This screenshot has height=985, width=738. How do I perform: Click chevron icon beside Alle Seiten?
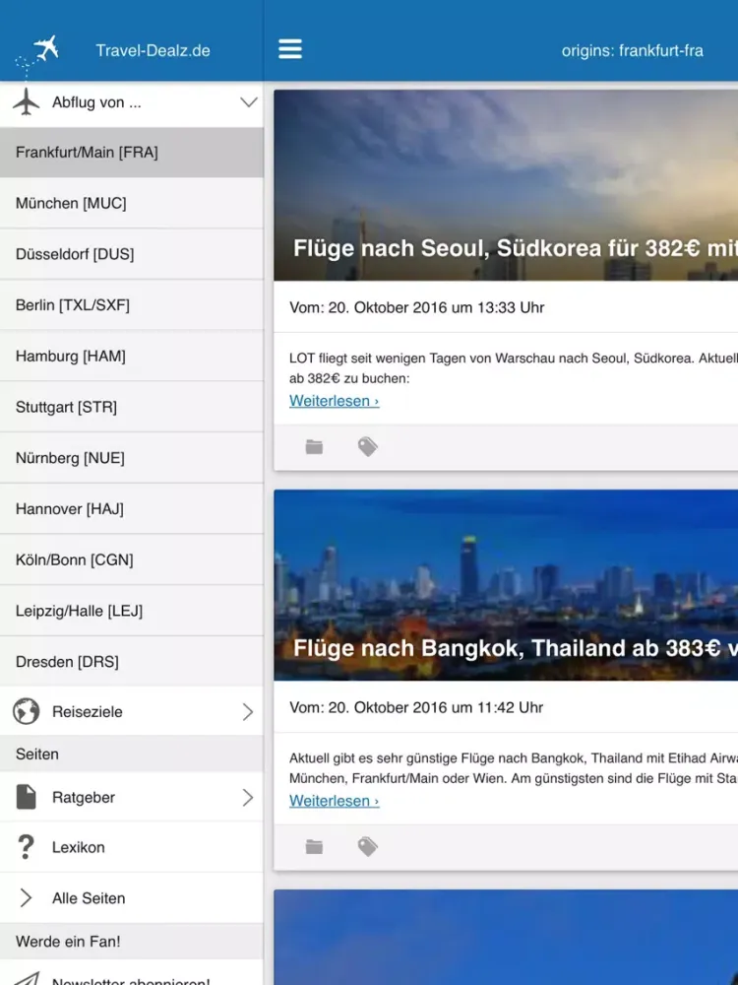pyautogui.click(x=26, y=897)
